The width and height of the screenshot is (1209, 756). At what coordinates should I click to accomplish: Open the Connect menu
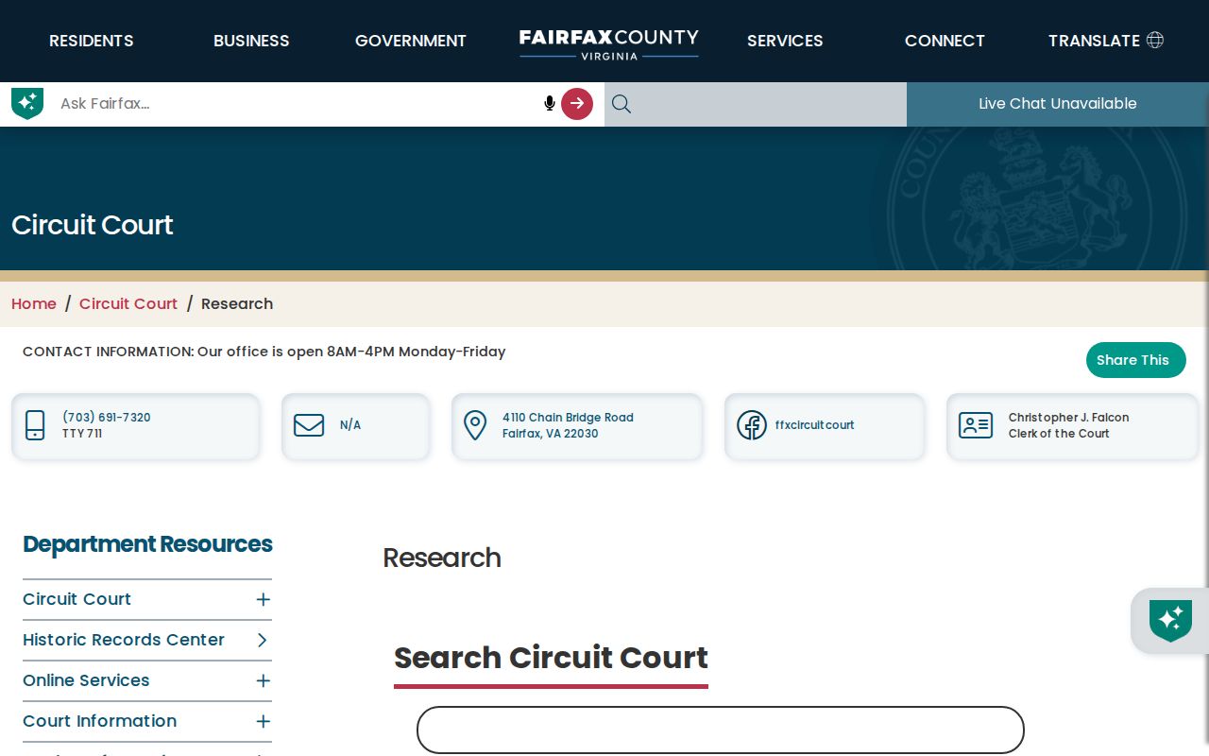tap(945, 41)
